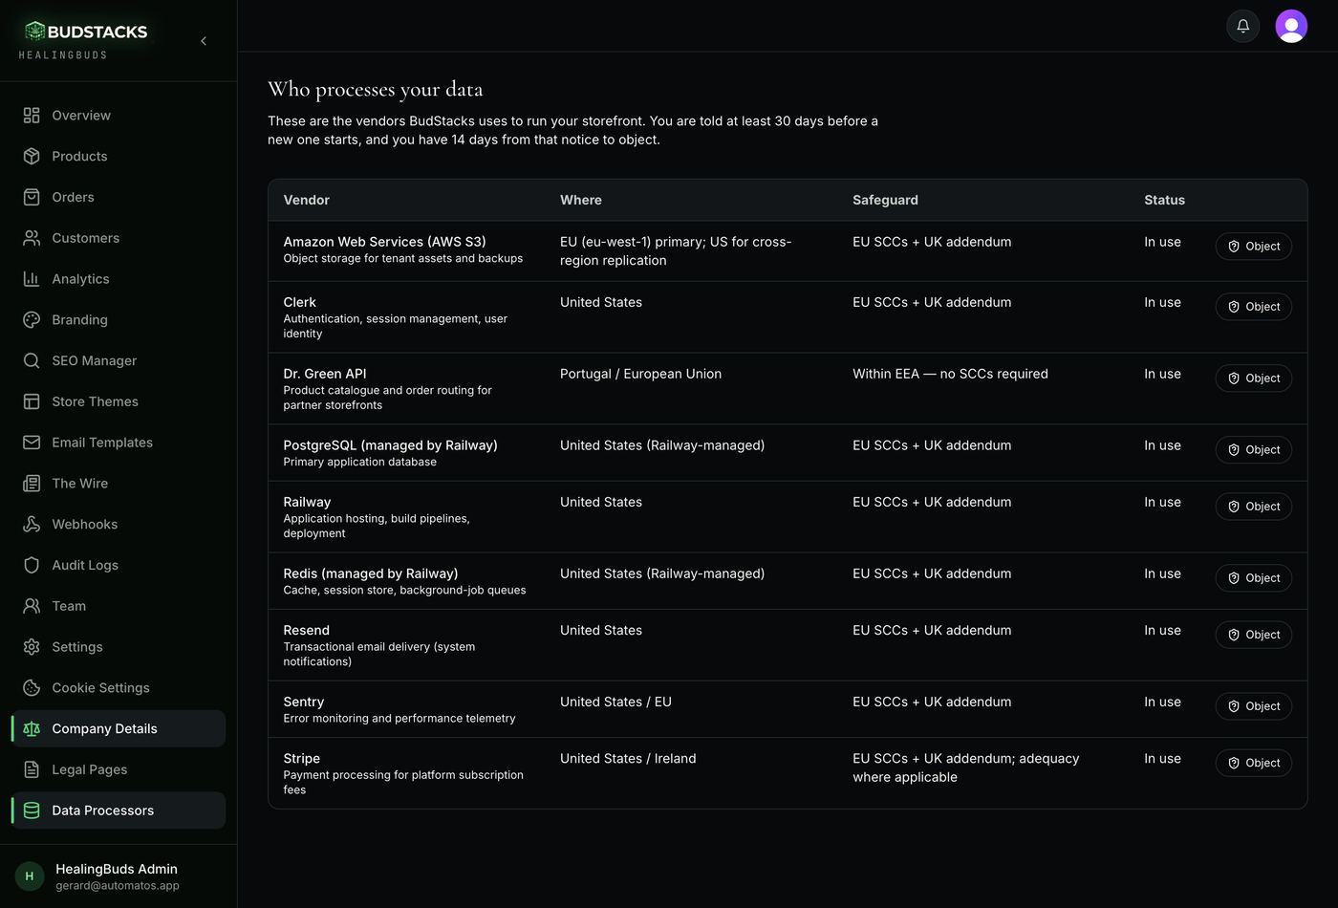The height and width of the screenshot is (908, 1338).
Task: Open the Branding settings
Action: (119, 320)
